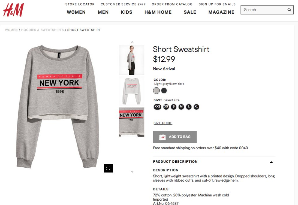Go to Hoodies & Sweatshirts breadcrumb
The height and width of the screenshot is (205, 298).
[42, 30]
